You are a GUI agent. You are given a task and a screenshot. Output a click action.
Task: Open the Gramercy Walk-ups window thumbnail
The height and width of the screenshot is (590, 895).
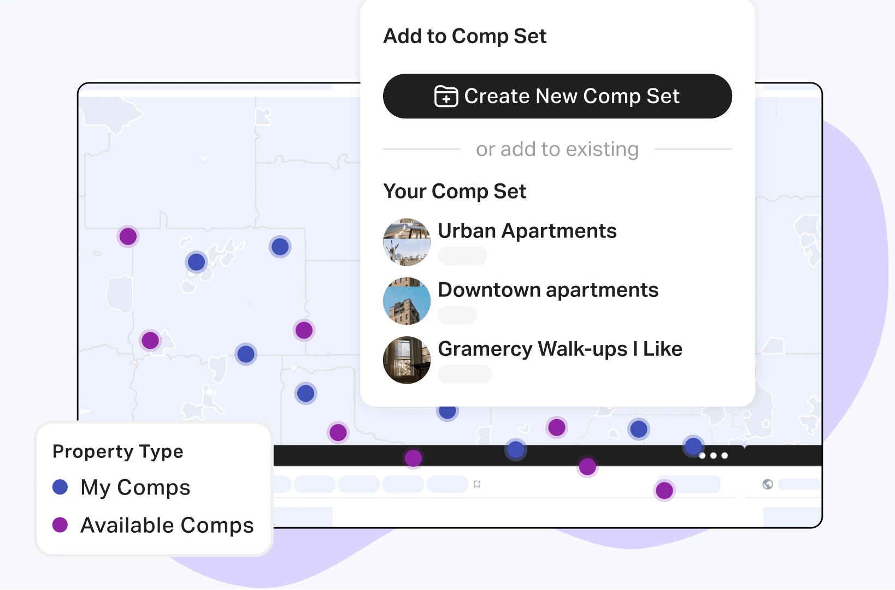[x=407, y=360]
